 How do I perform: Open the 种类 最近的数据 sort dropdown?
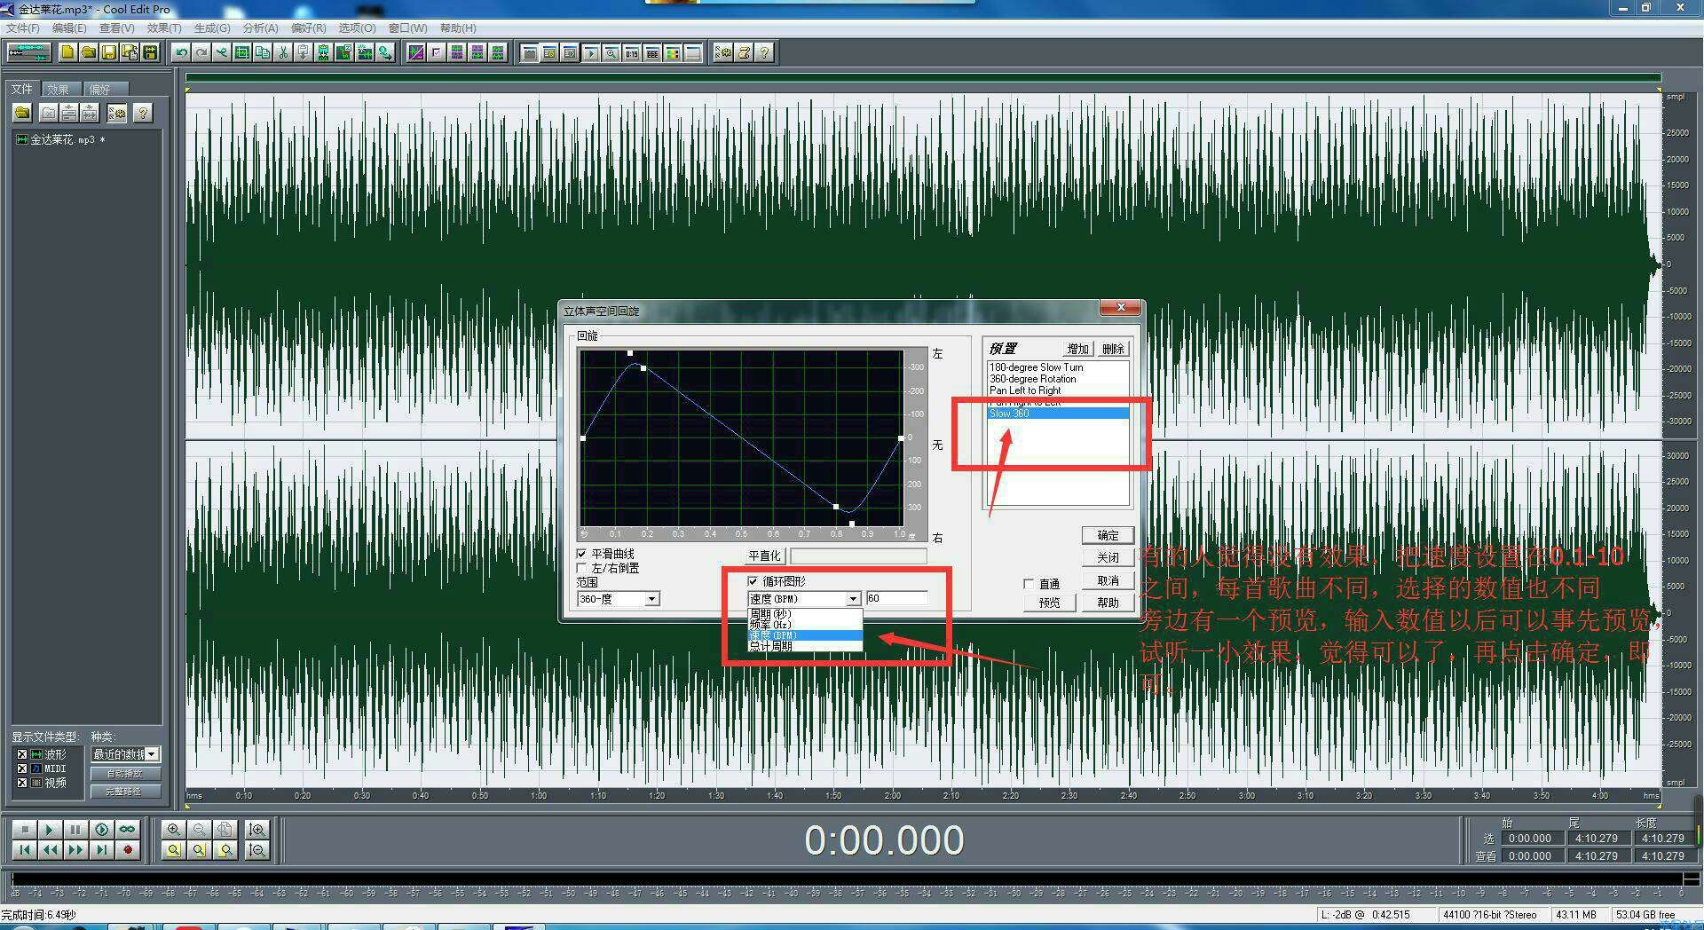[153, 754]
